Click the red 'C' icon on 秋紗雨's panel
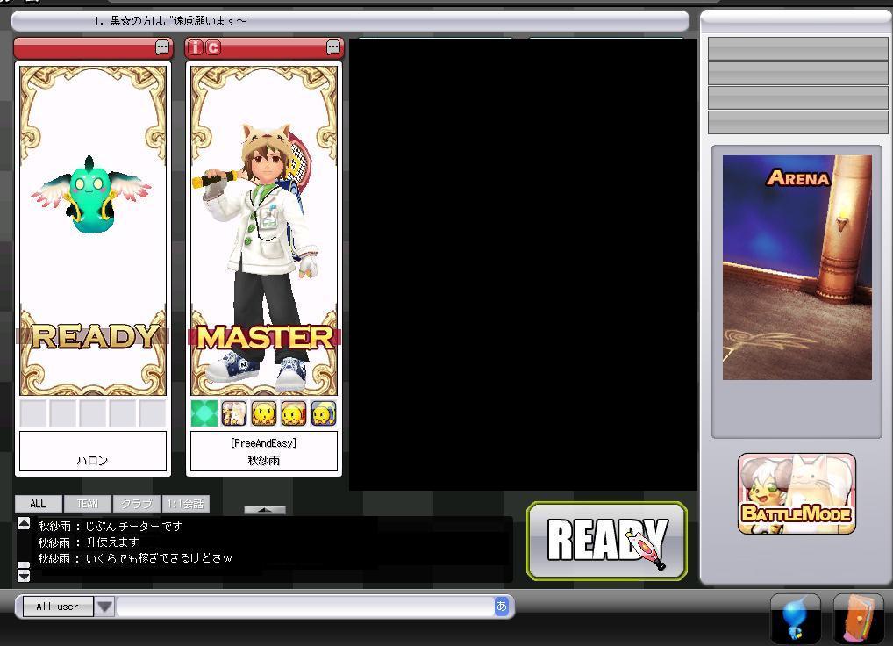 click(x=212, y=47)
